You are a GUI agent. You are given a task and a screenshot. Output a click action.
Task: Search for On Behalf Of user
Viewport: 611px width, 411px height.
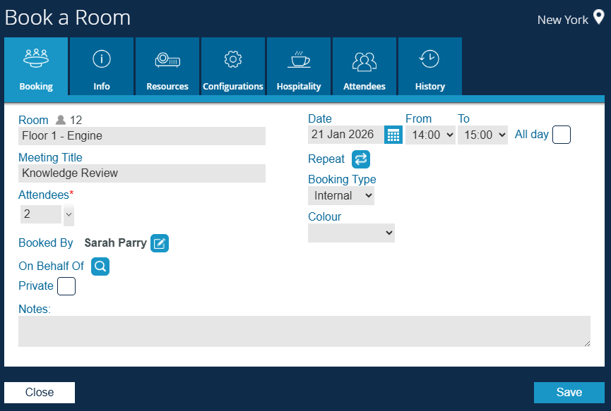[x=100, y=266]
